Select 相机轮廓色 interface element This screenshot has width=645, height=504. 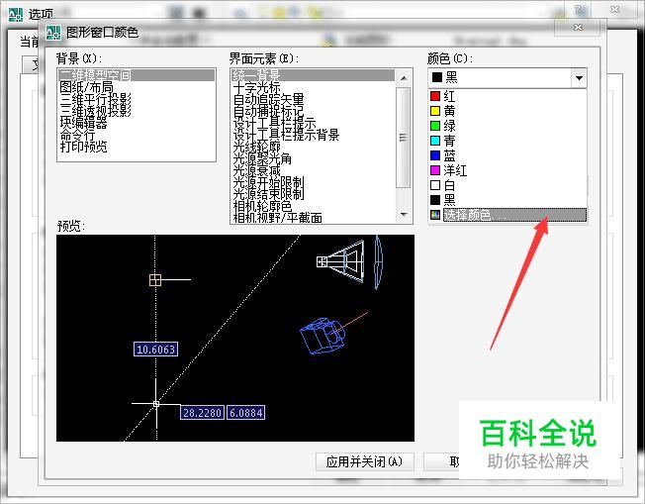tap(262, 206)
